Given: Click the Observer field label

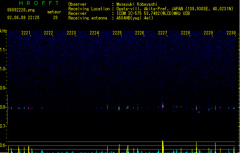Looking at the screenshot, I should point(77,4).
